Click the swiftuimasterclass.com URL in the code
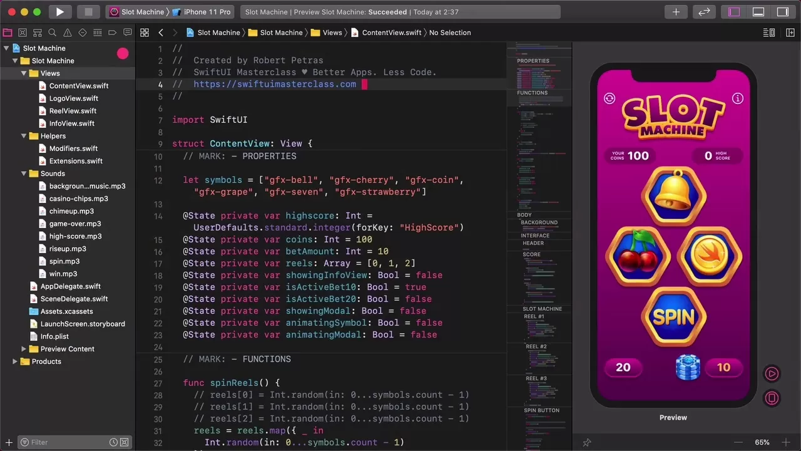This screenshot has height=451, width=801. coord(275,84)
